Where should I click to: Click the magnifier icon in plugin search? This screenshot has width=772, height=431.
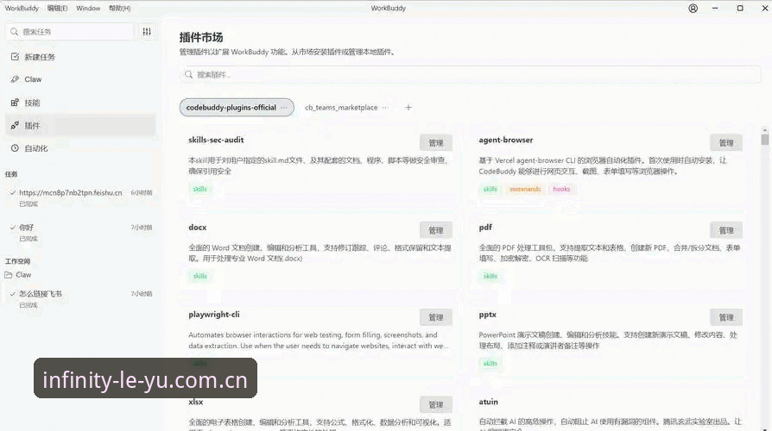[x=188, y=75]
